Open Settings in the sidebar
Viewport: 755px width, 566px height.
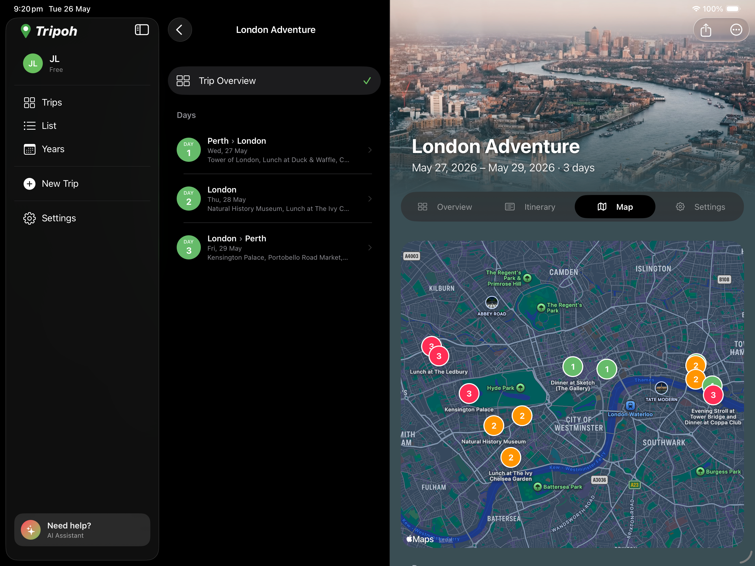82,218
